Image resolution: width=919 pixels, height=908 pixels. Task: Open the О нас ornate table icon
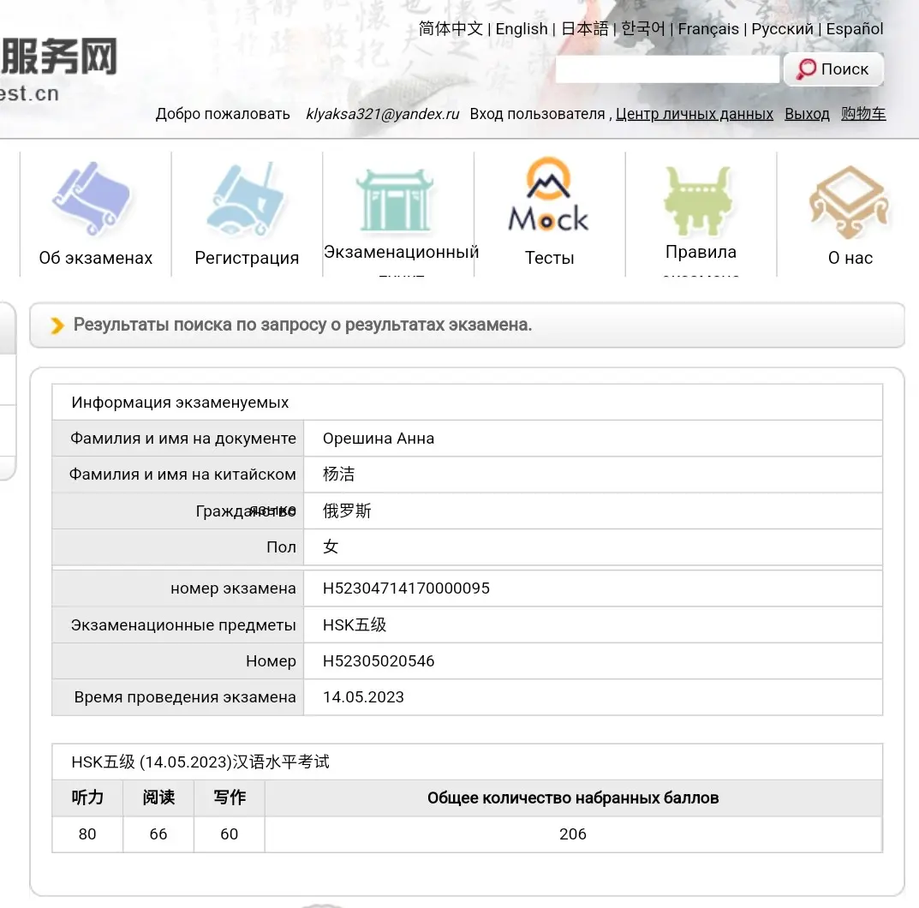coord(849,202)
